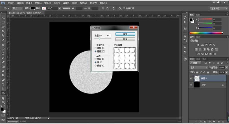
Task: Select the Lasso tool
Action: [x=3, y=27]
